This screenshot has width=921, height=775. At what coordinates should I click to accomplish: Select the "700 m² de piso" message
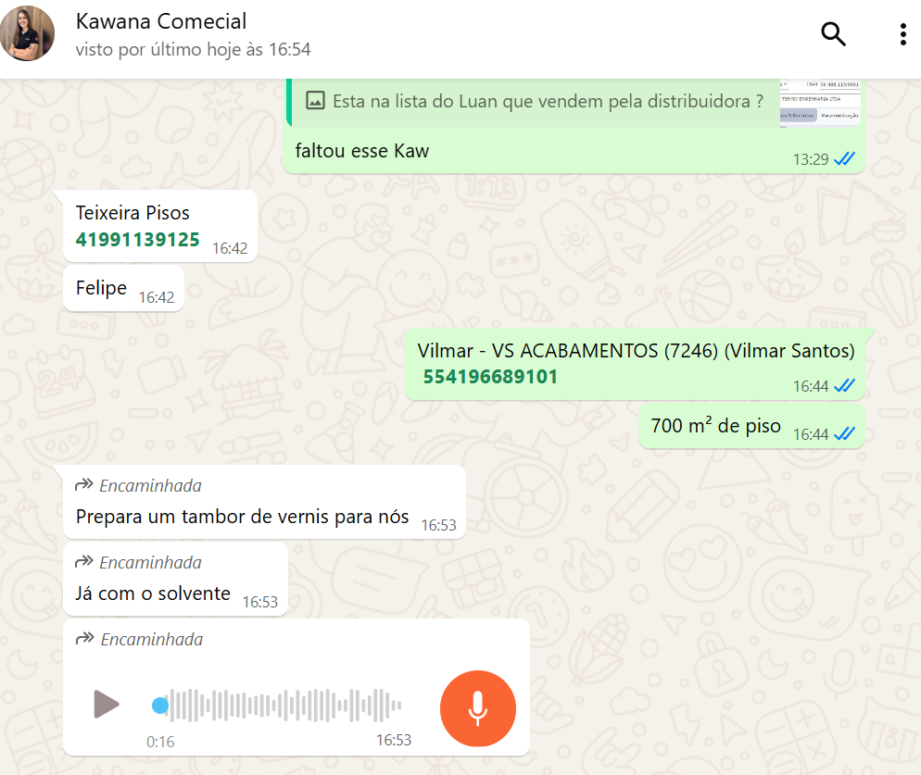751,426
